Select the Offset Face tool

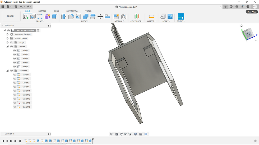pos(93,16)
